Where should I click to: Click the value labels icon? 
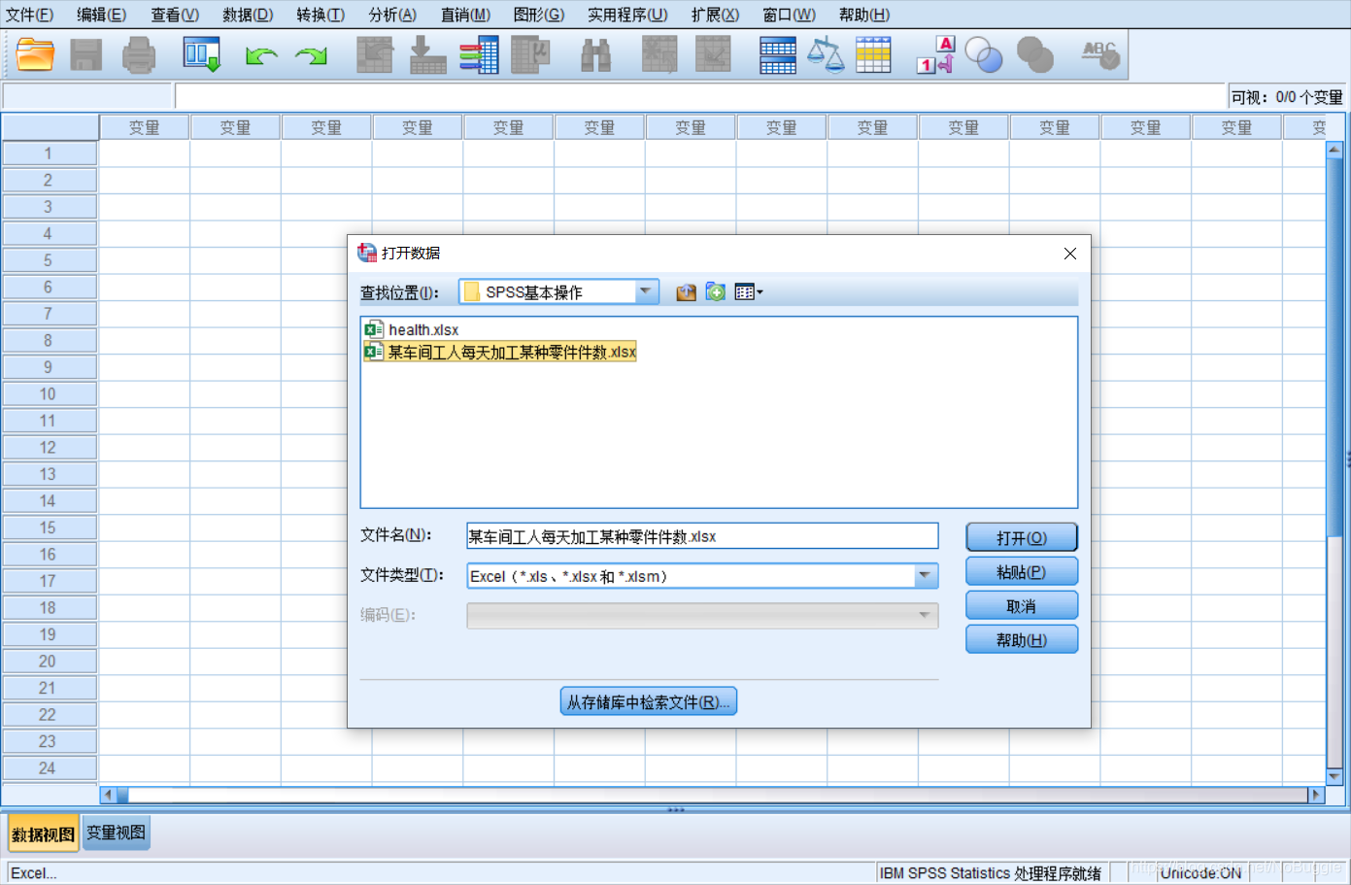click(x=936, y=55)
